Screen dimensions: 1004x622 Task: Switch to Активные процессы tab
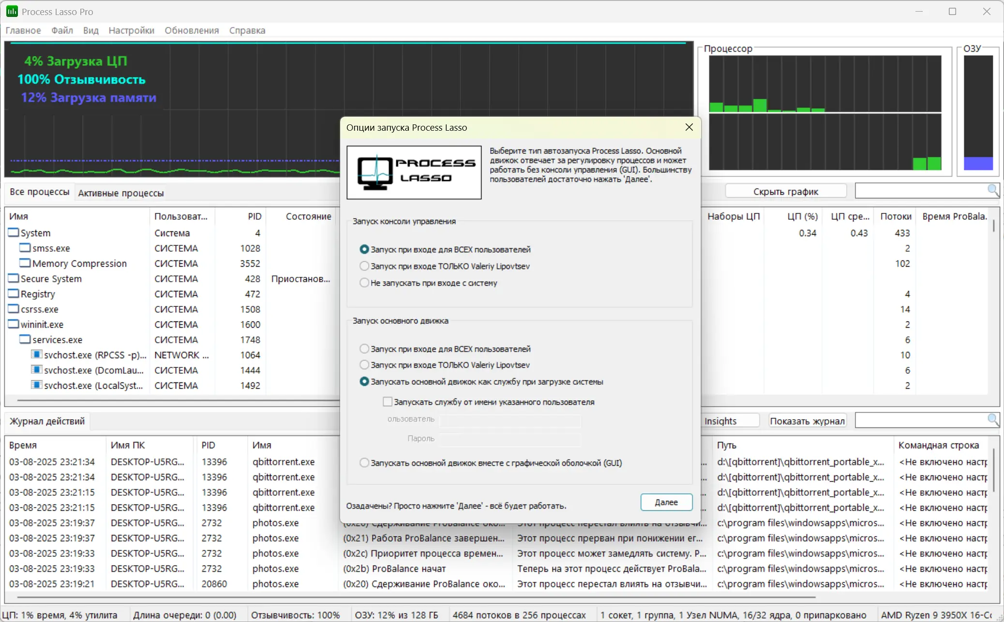pos(121,193)
